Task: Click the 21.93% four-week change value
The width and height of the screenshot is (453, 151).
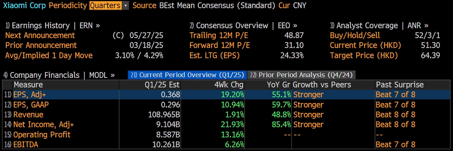Action: click(x=232, y=124)
